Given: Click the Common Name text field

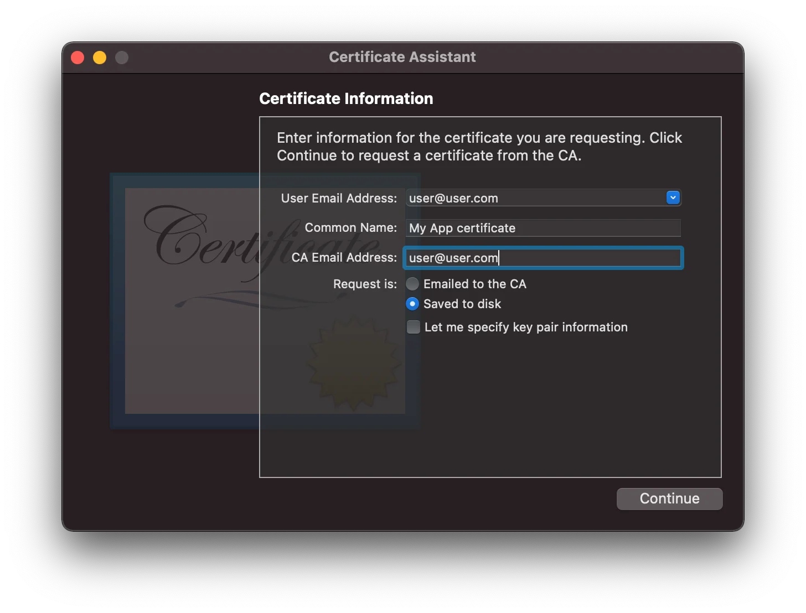Looking at the screenshot, I should click(542, 228).
